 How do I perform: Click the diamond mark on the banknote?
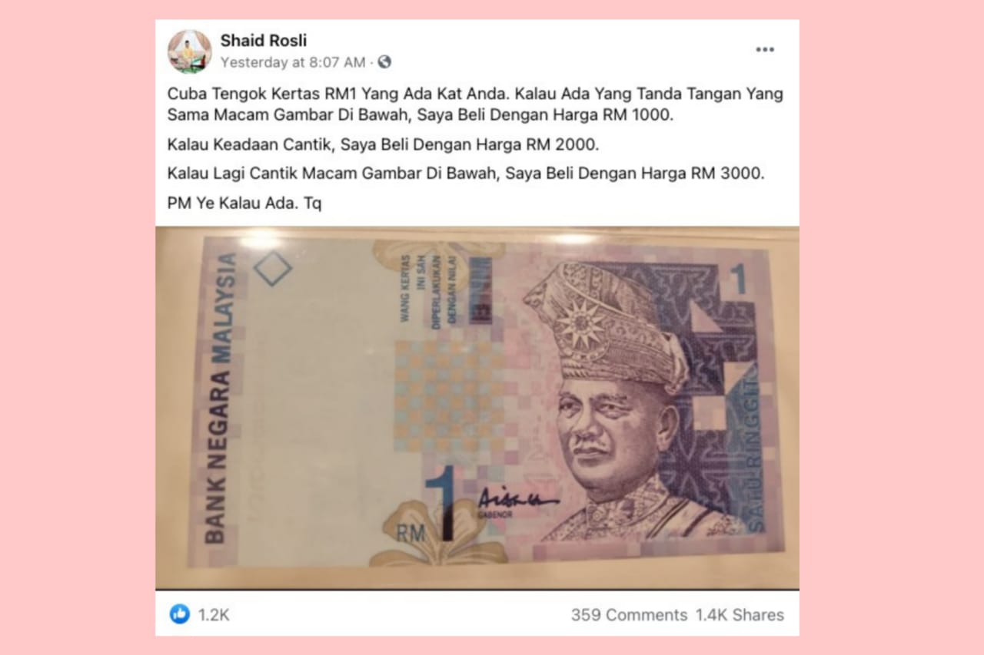point(273,270)
